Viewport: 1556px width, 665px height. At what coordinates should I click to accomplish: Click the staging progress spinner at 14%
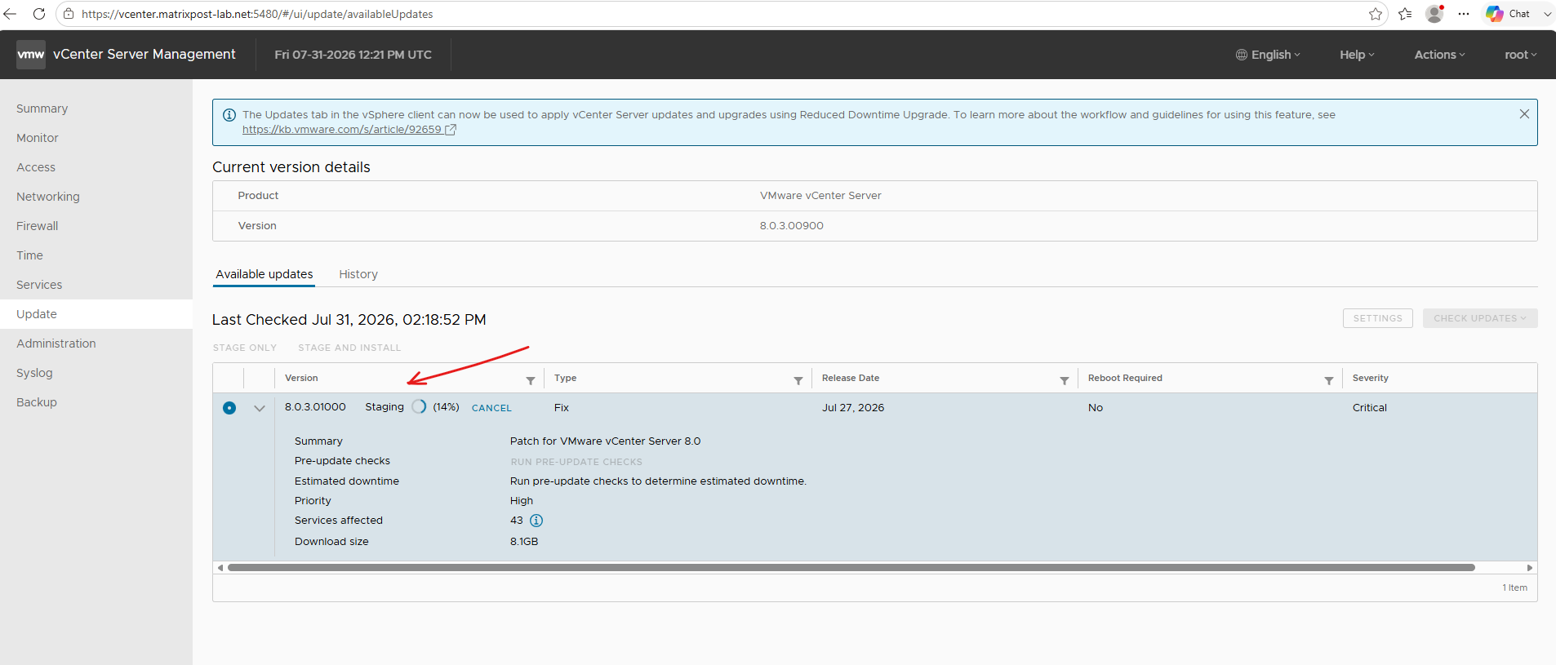click(419, 406)
